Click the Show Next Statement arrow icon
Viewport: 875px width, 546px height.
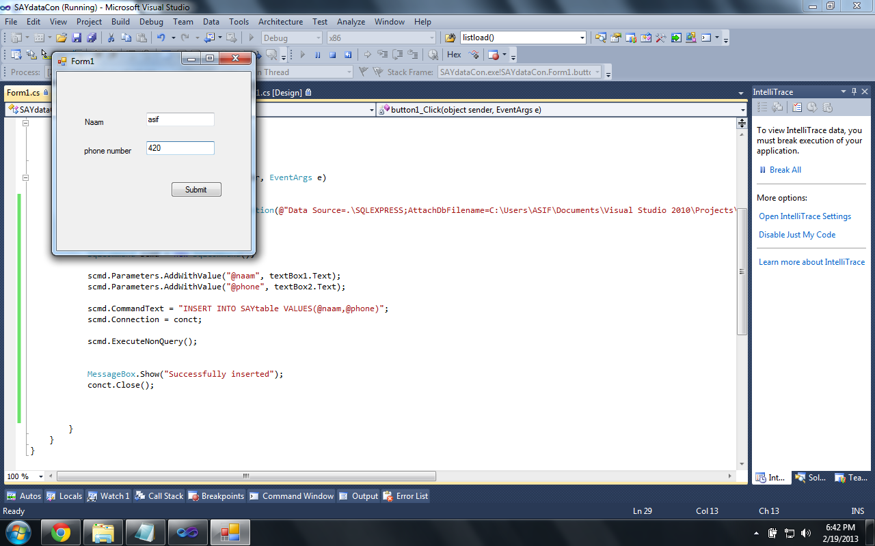click(x=367, y=55)
